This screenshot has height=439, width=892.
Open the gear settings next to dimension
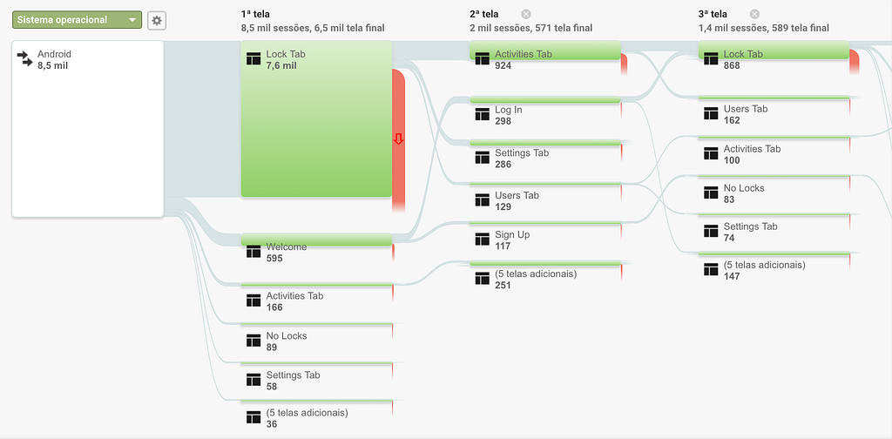pos(157,21)
